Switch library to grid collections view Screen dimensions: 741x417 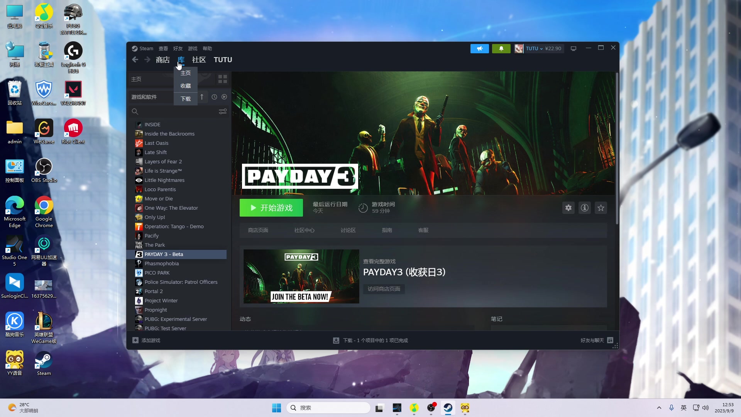pos(223,79)
